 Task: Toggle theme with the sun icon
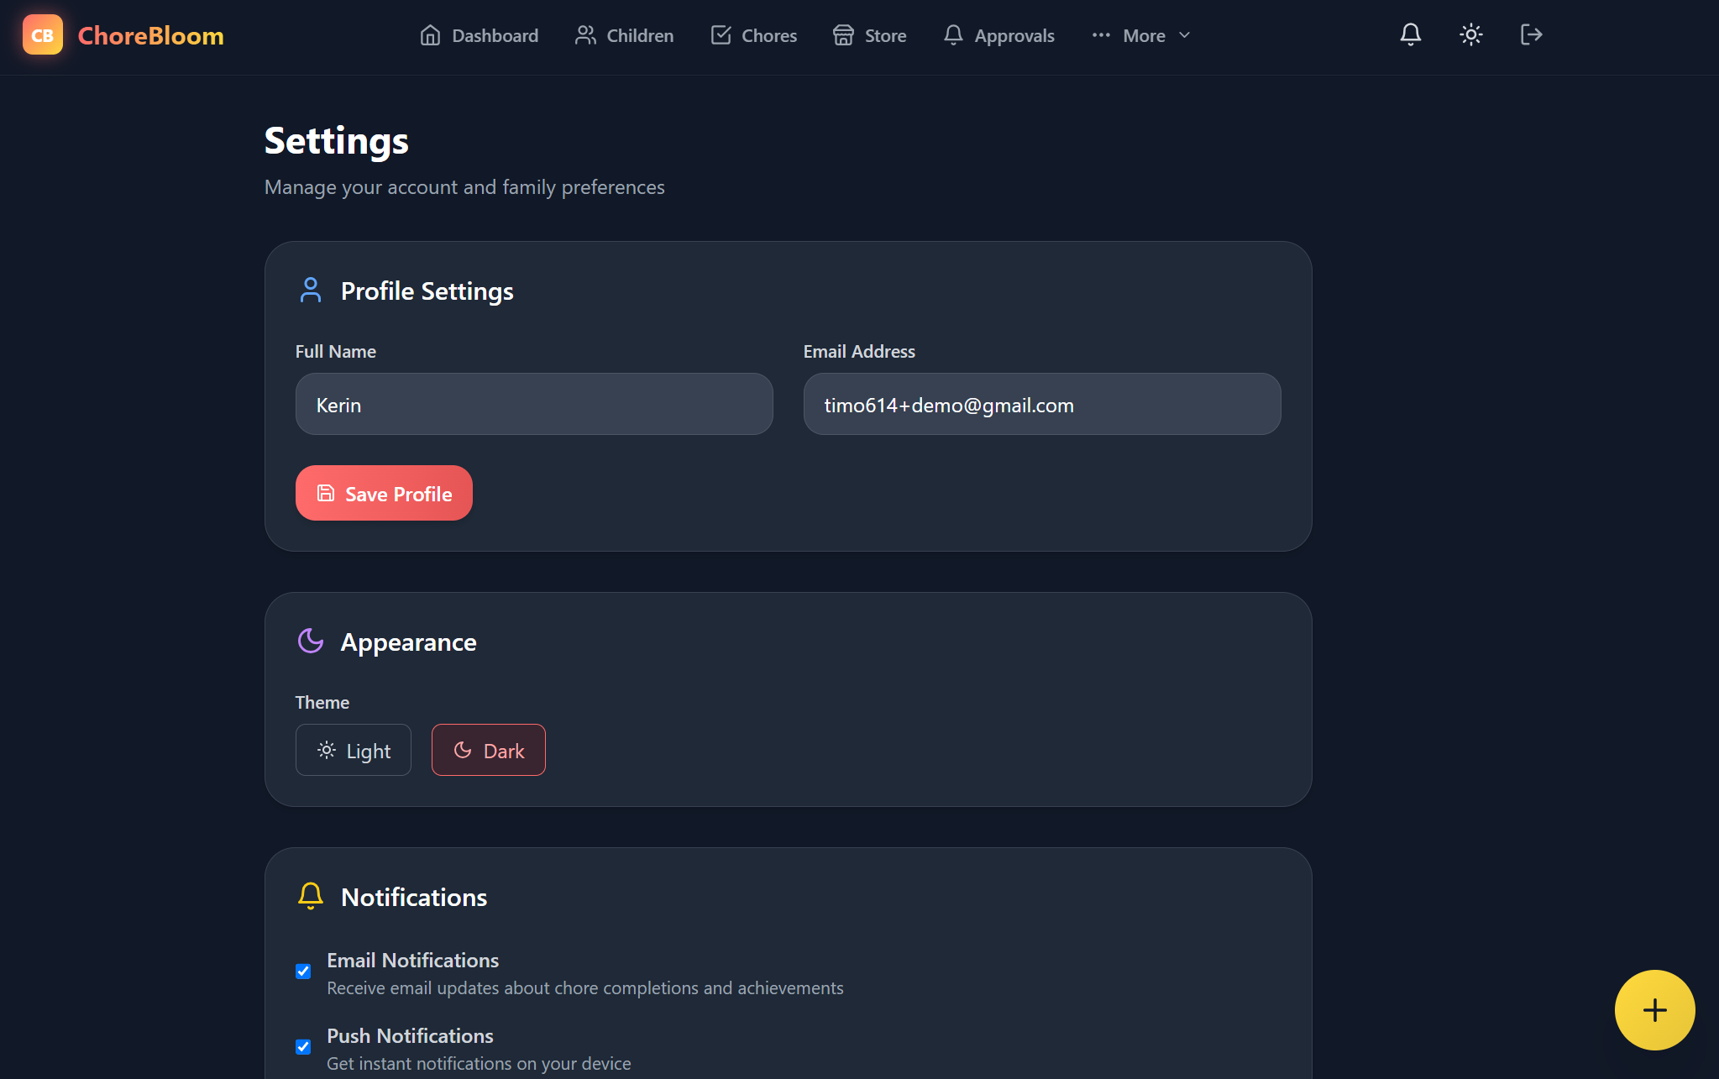1470,34
